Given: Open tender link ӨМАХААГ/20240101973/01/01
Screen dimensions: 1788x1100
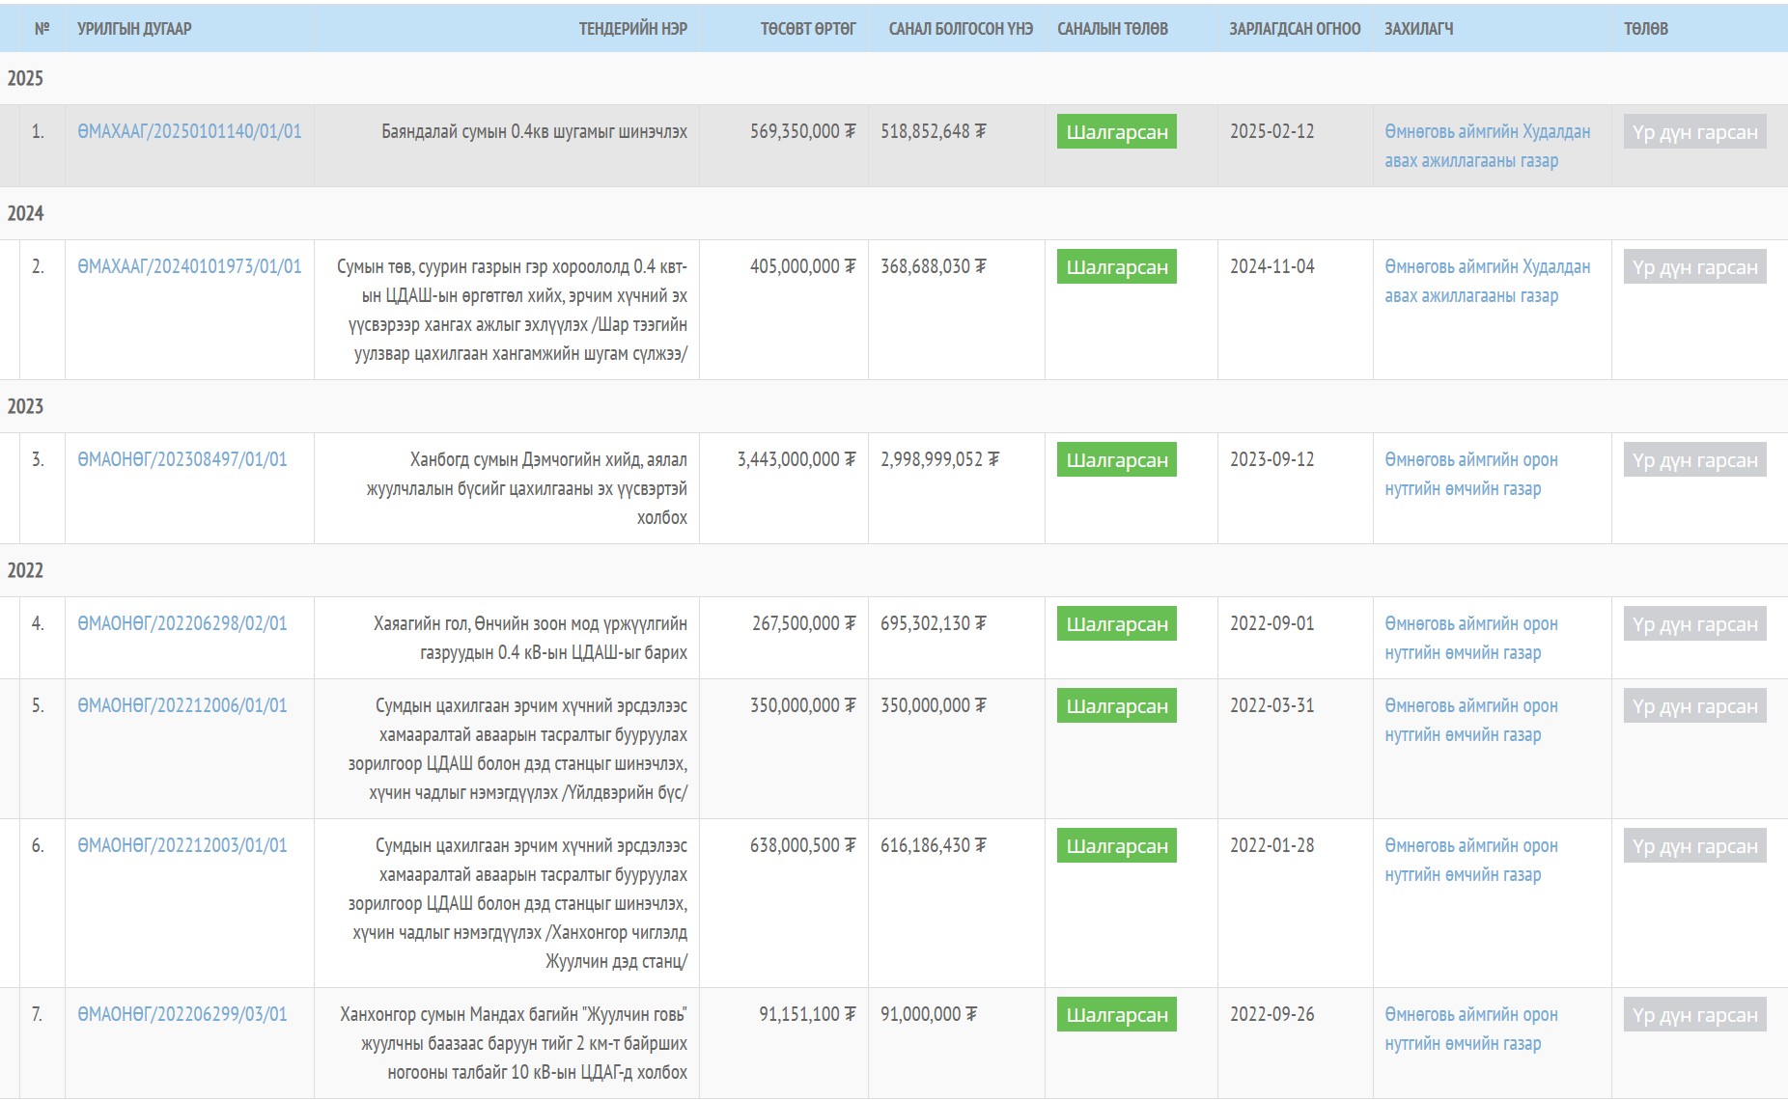Looking at the screenshot, I should 189,266.
